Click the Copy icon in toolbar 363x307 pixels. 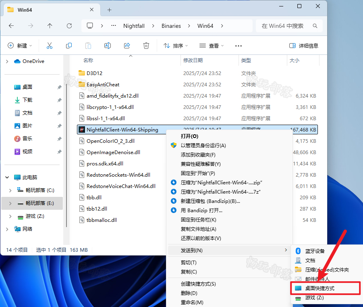click(69, 46)
